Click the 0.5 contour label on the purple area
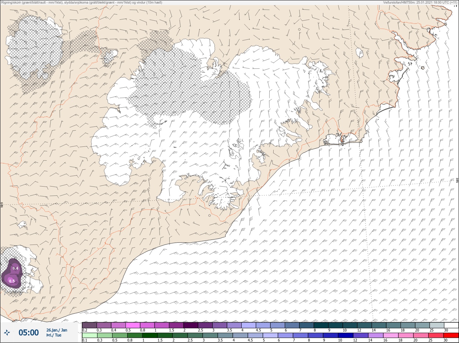This screenshot has width=459, height=343. [12, 281]
